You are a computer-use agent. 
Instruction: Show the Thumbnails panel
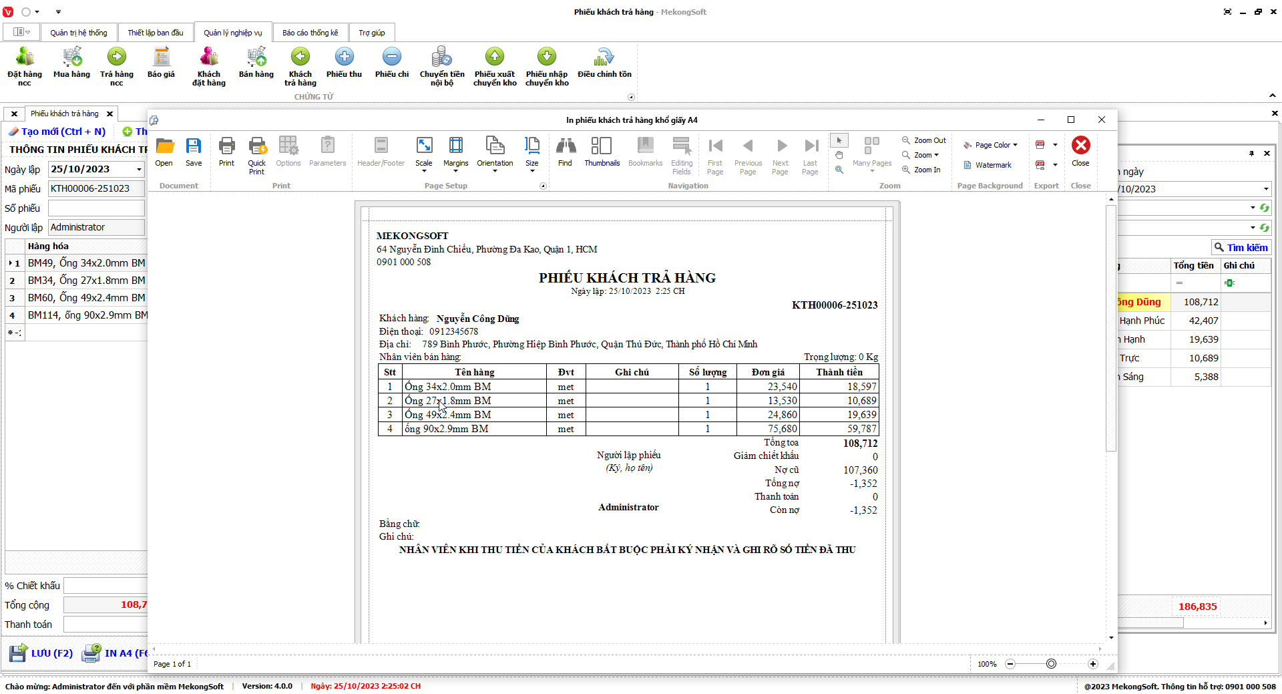click(602, 152)
